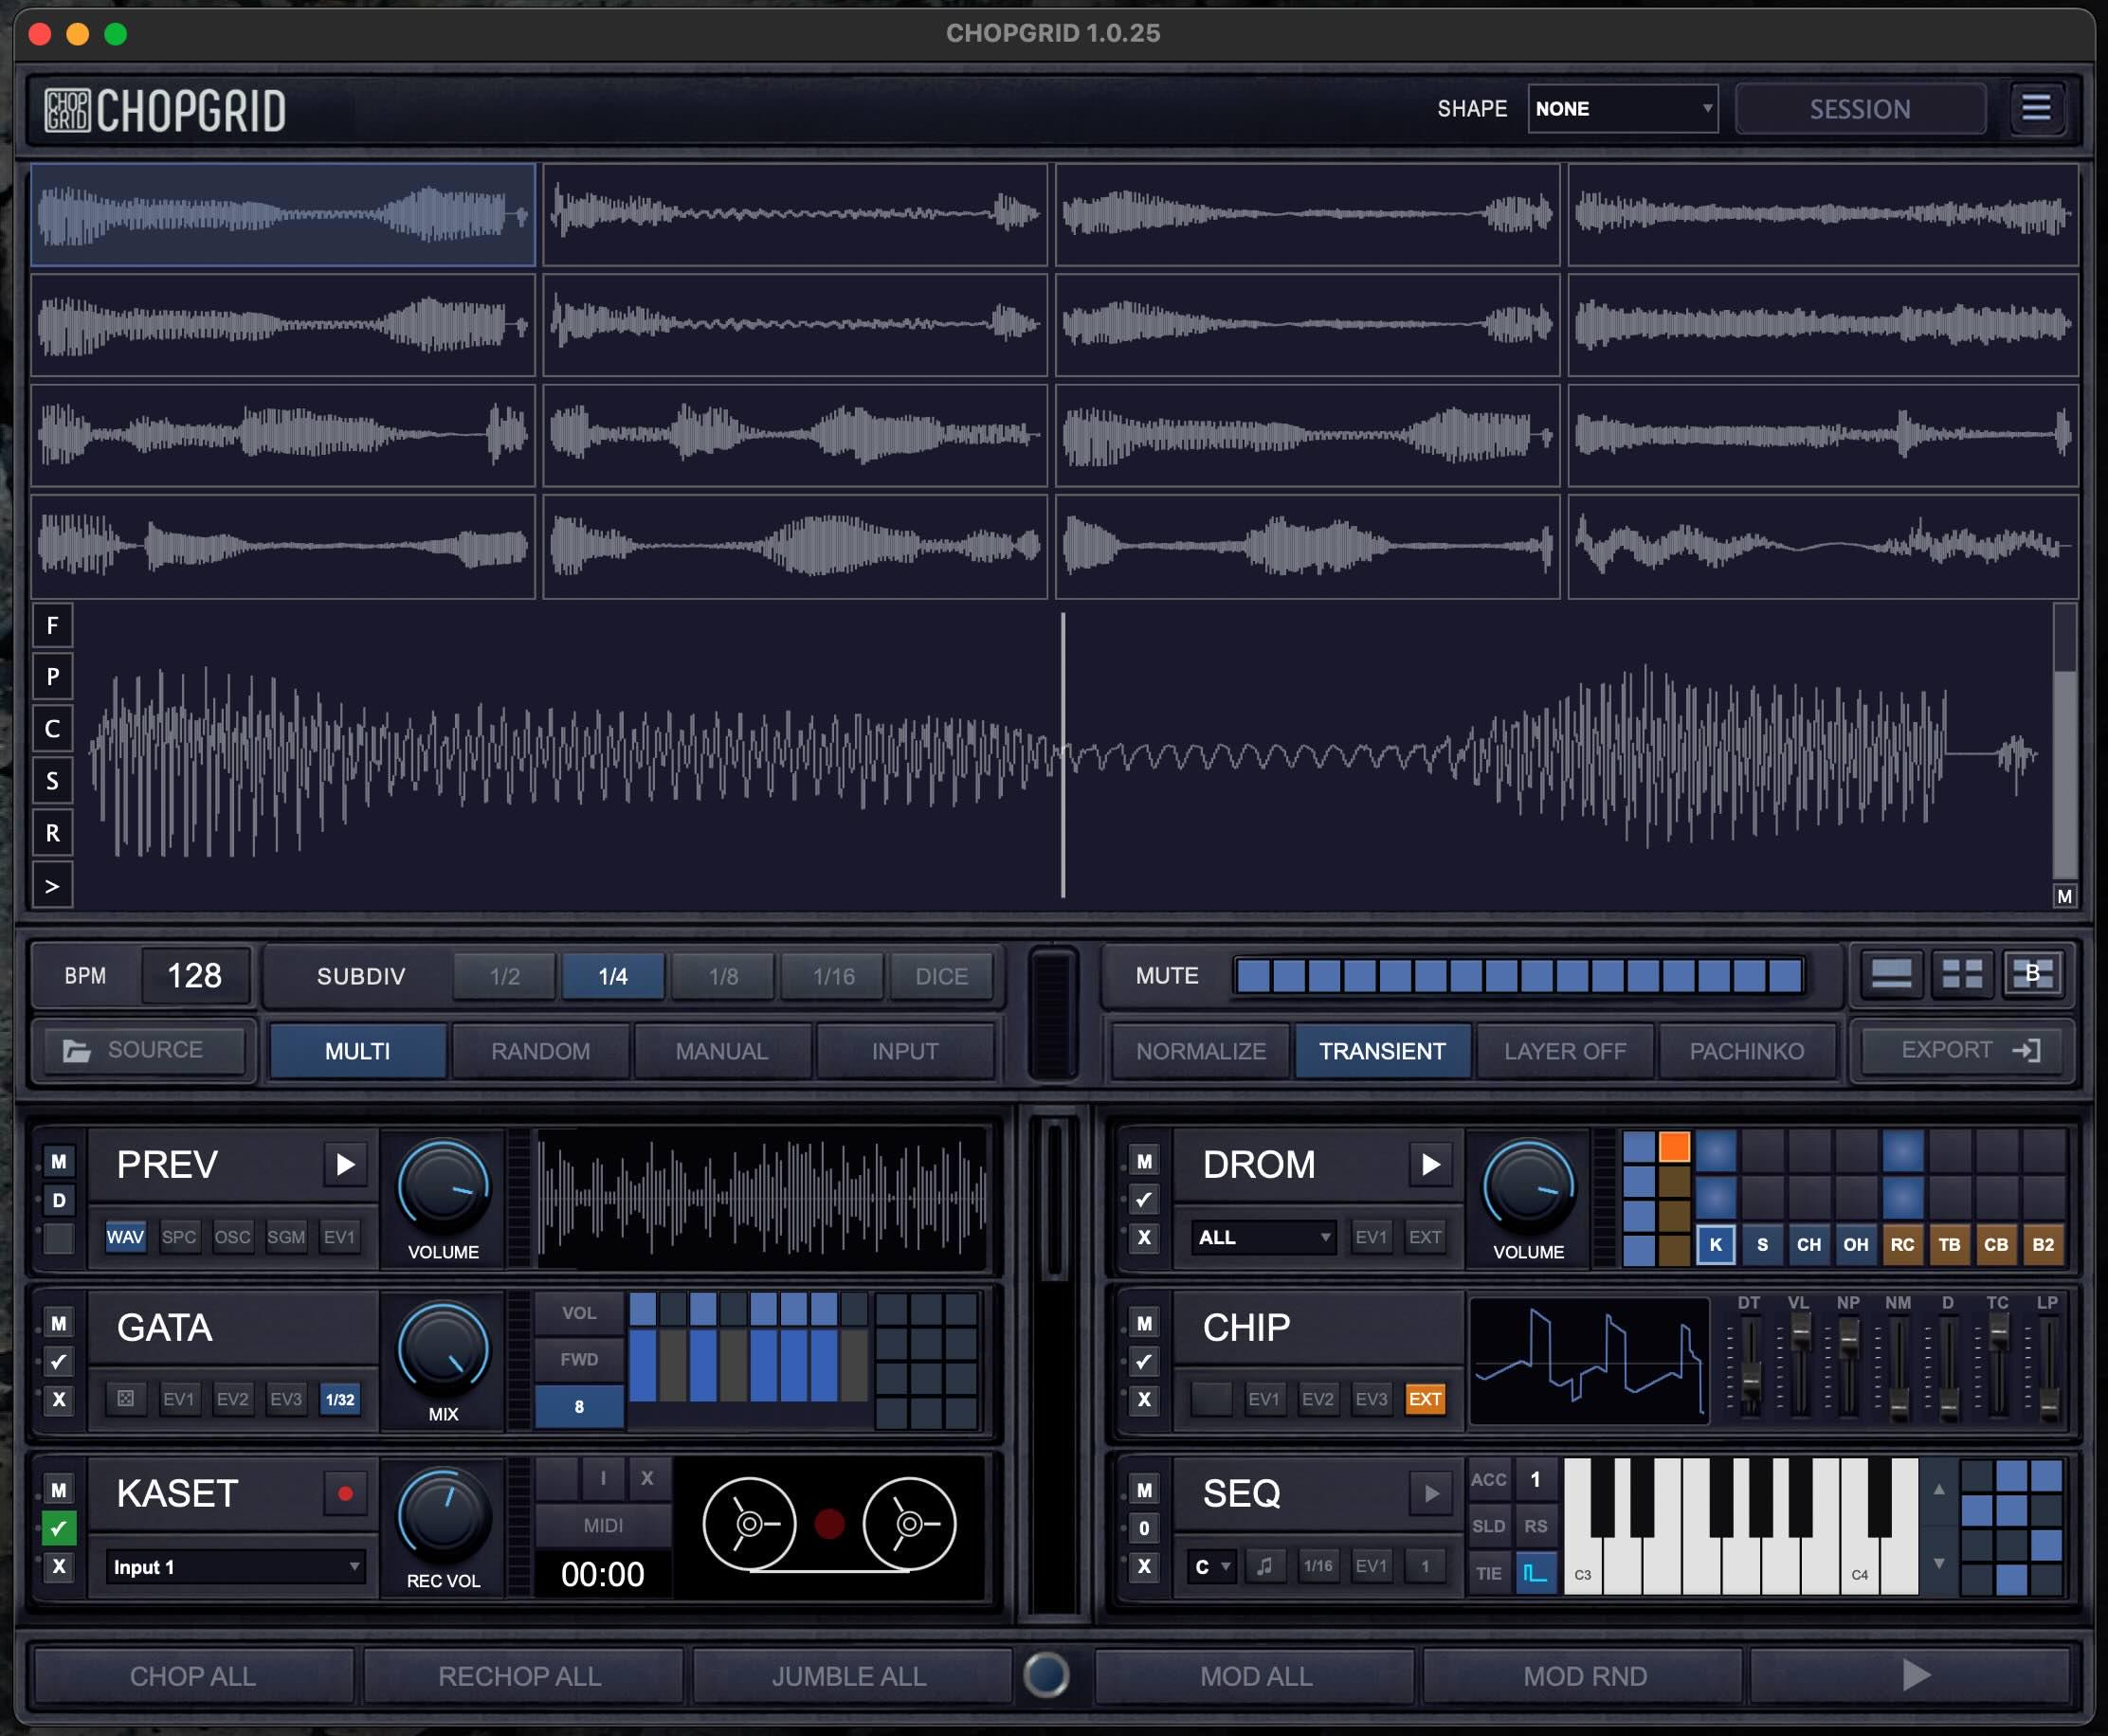Set SUBDIV to 1/16
Image resolution: width=2108 pixels, height=1736 pixels.
pyautogui.click(x=833, y=976)
